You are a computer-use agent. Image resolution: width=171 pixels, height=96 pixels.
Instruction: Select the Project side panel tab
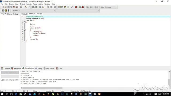point(3,14)
